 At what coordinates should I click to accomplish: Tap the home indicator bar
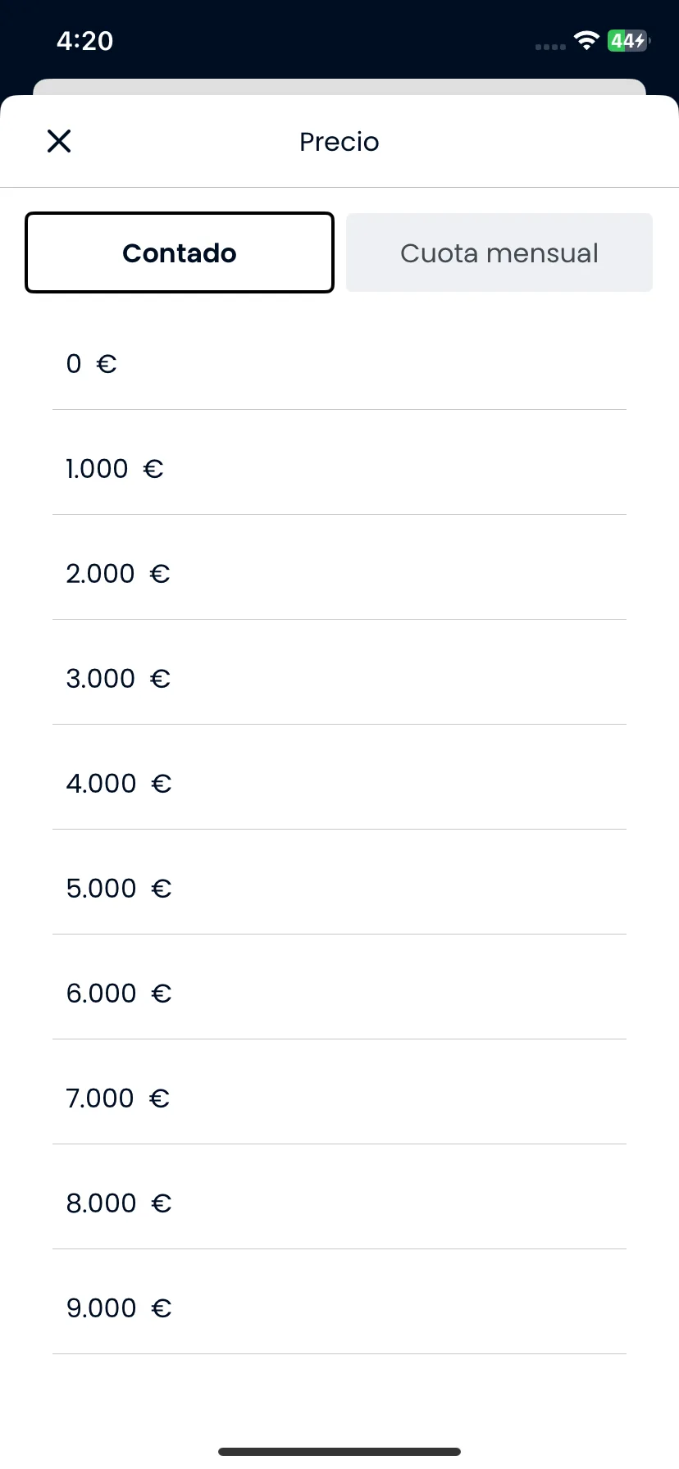pyautogui.click(x=339, y=1452)
